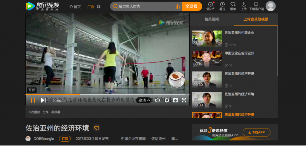
Task: Click the 全网搜 search button
Action: [192, 7]
